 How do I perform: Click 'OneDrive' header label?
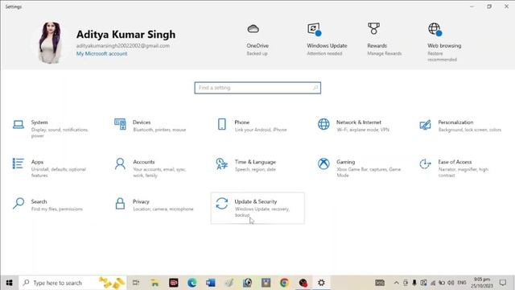coord(257,46)
